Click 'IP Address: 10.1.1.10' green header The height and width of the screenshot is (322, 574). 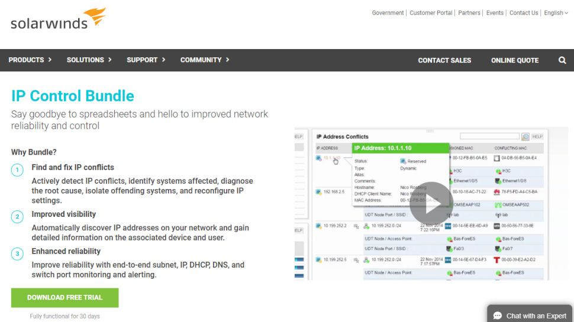click(401, 148)
